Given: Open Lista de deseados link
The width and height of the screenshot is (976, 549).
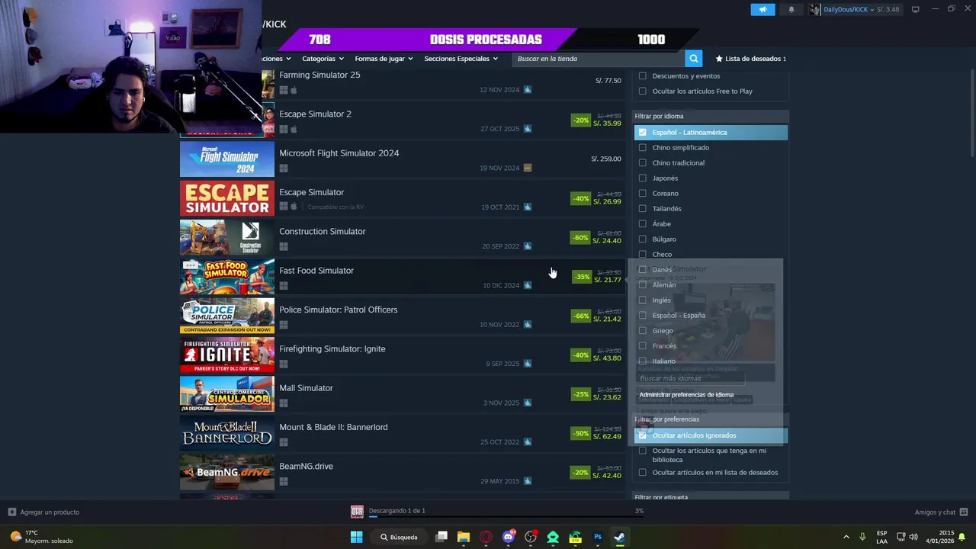Looking at the screenshot, I should pos(753,59).
